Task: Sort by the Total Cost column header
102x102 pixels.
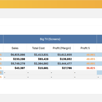Action: click(38, 48)
